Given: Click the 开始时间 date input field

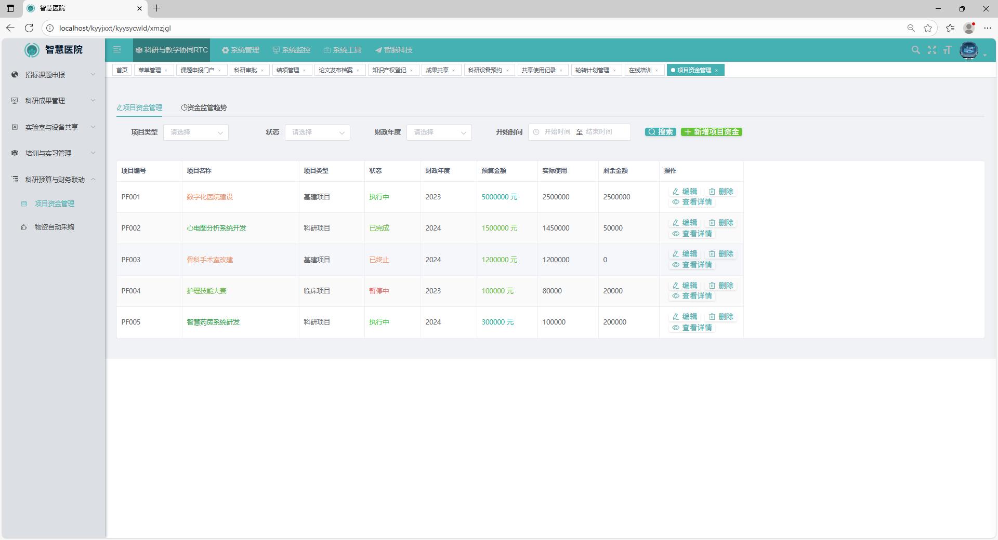Looking at the screenshot, I should click(557, 132).
